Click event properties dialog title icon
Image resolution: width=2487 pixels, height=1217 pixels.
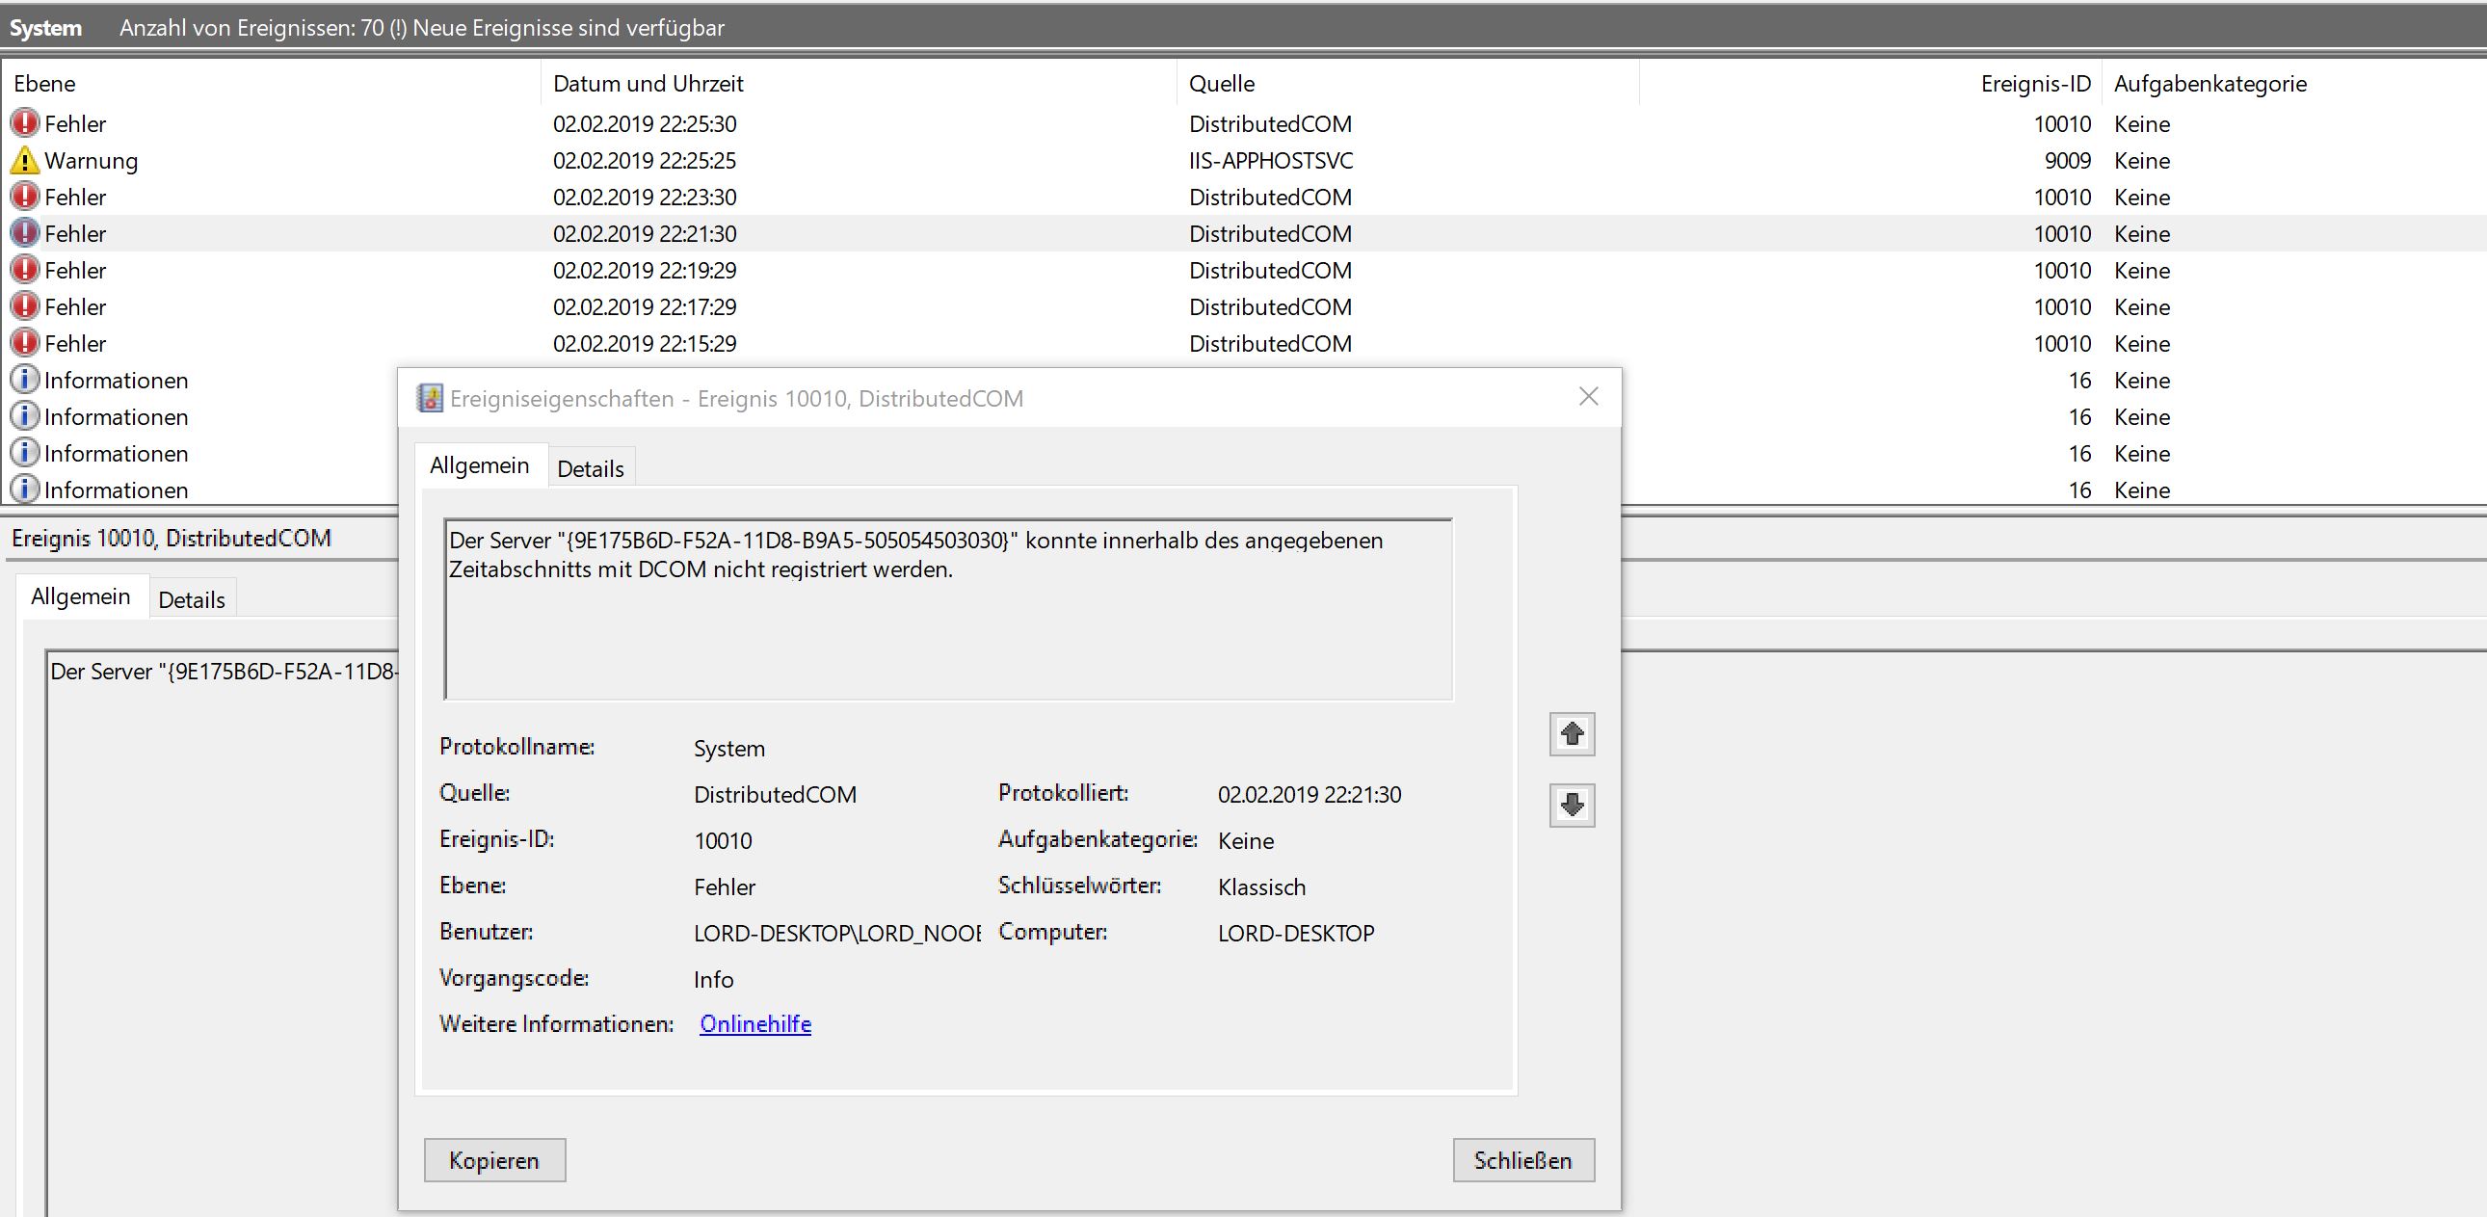coord(430,398)
